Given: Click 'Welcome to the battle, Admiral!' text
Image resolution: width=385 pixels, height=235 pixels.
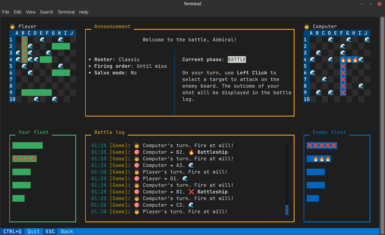Looking at the screenshot, I should coord(190,40).
